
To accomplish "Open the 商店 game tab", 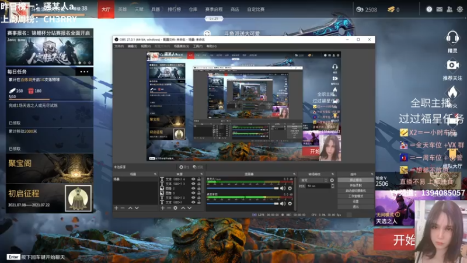I will click(235, 9).
